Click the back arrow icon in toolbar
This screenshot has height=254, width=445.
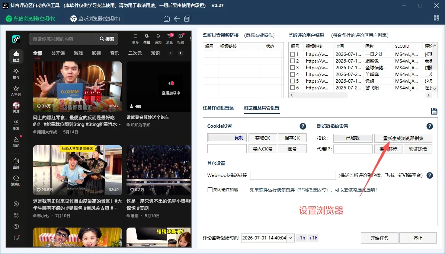[x=176, y=19]
